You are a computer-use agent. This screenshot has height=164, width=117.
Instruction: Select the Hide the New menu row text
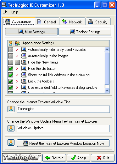click(43, 62)
